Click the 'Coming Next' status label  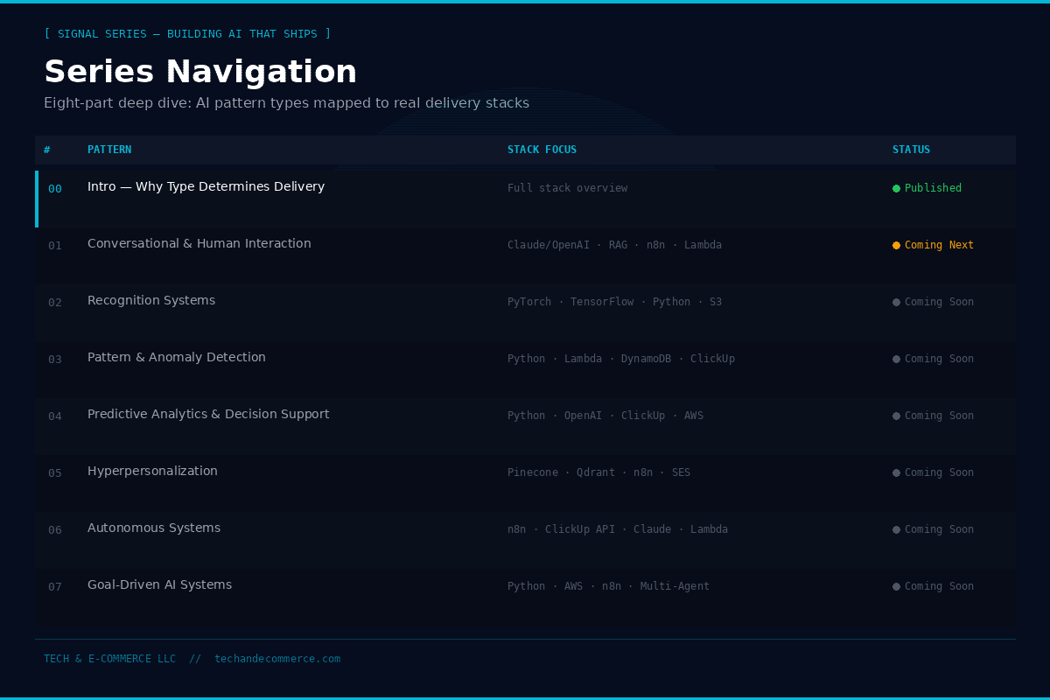(939, 245)
